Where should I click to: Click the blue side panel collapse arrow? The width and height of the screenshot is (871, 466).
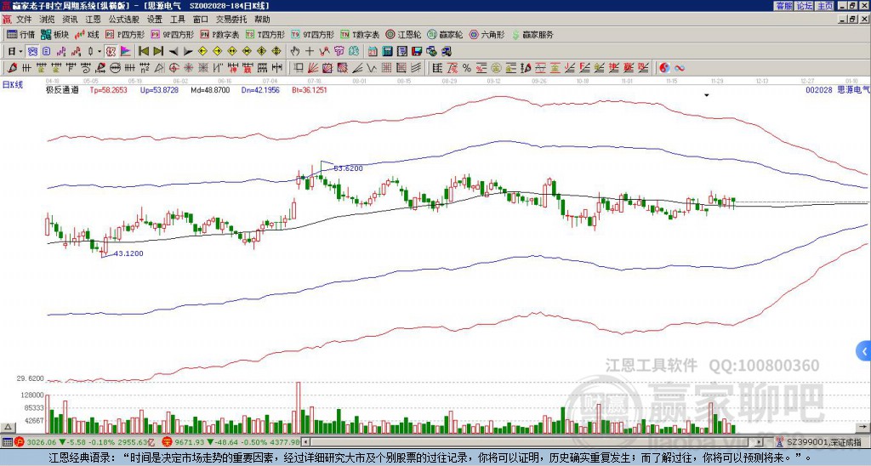click(x=864, y=351)
